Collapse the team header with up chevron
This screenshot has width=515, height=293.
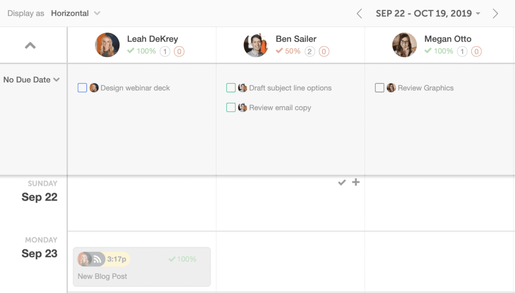tap(30, 45)
